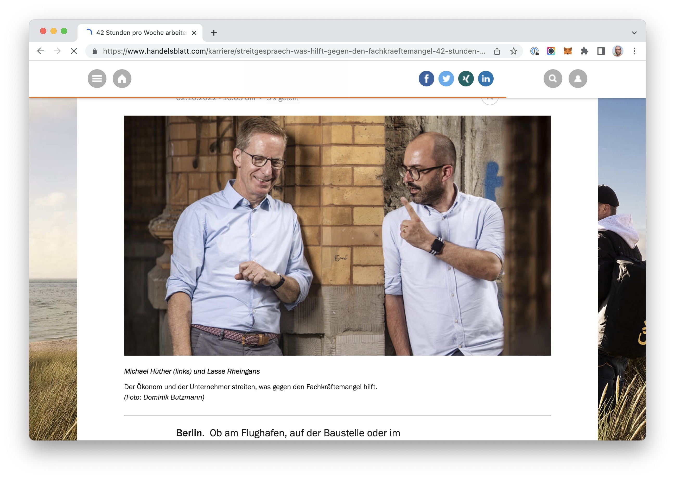Click the Hüther and Rheingans photo

click(x=337, y=235)
